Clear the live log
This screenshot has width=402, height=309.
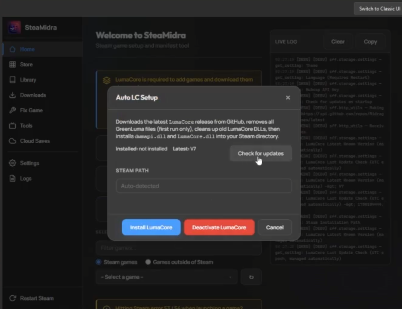[338, 41]
